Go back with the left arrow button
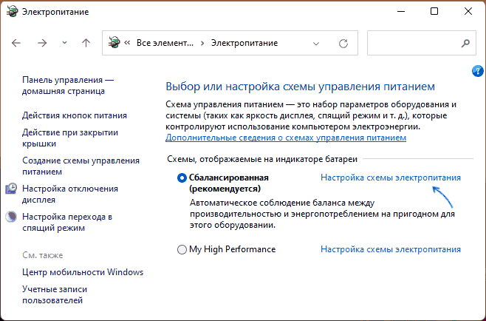The height and width of the screenshot is (321, 486). click(16, 43)
